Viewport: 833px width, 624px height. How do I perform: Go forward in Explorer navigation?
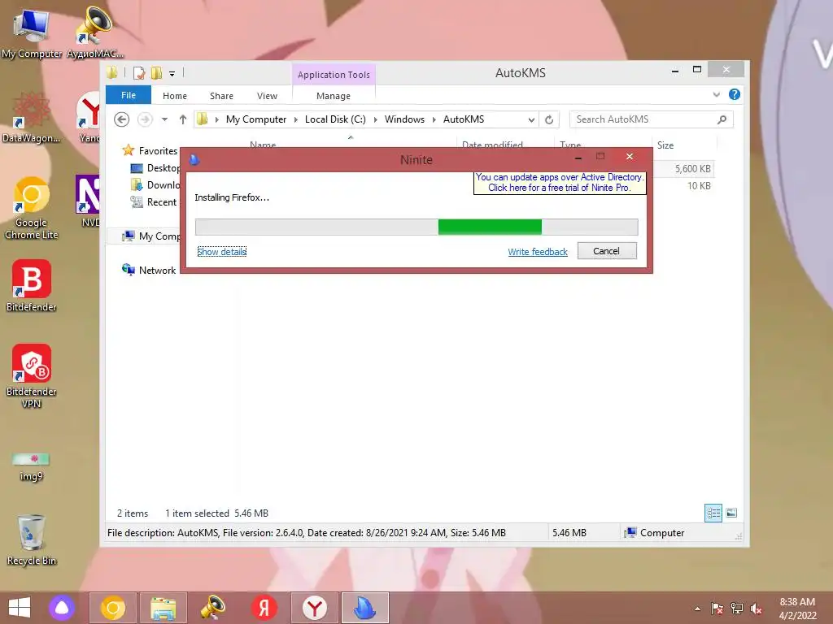pyautogui.click(x=145, y=119)
